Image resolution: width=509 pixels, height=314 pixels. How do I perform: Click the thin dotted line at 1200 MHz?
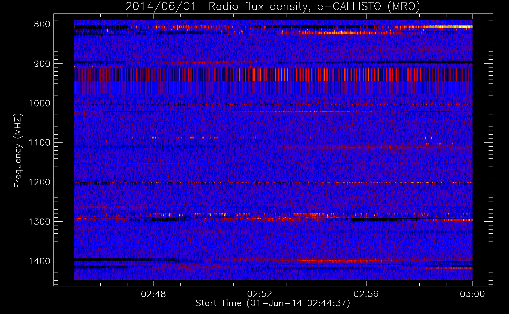coord(273,182)
